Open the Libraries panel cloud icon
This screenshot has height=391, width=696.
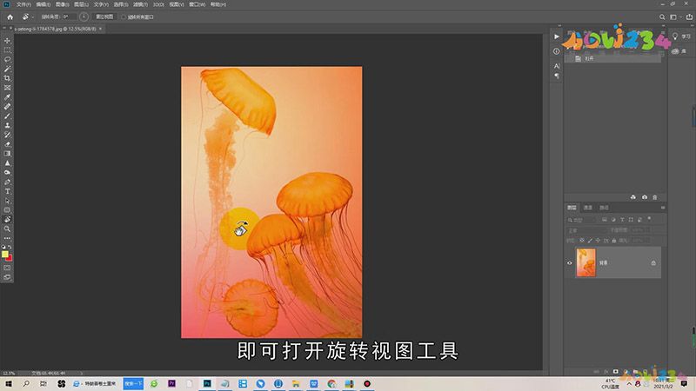pyautogui.click(x=675, y=51)
